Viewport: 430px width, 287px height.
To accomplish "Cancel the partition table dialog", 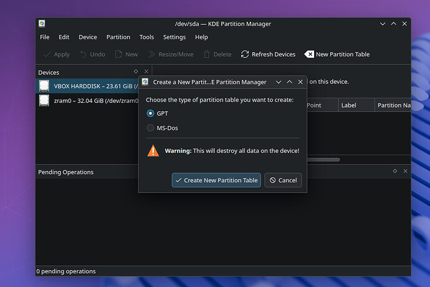I will [x=283, y=180].
